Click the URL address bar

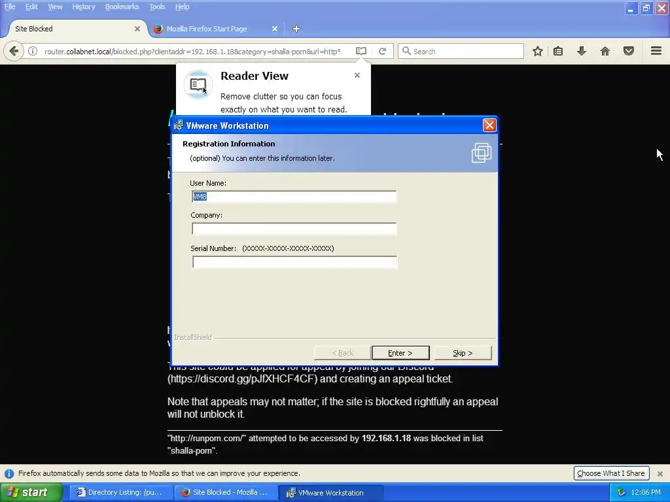click(x=192, y=52)
